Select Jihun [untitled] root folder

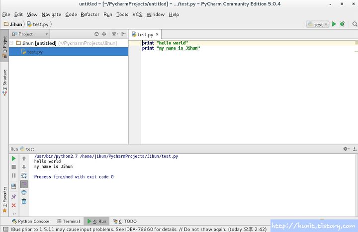click(x=69, y=43)
